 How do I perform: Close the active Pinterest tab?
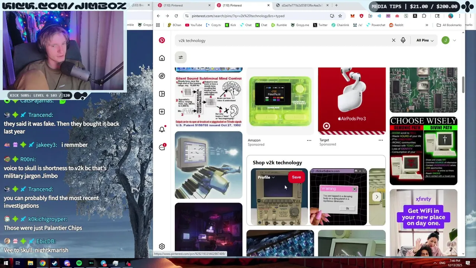[x=268, y=5]
